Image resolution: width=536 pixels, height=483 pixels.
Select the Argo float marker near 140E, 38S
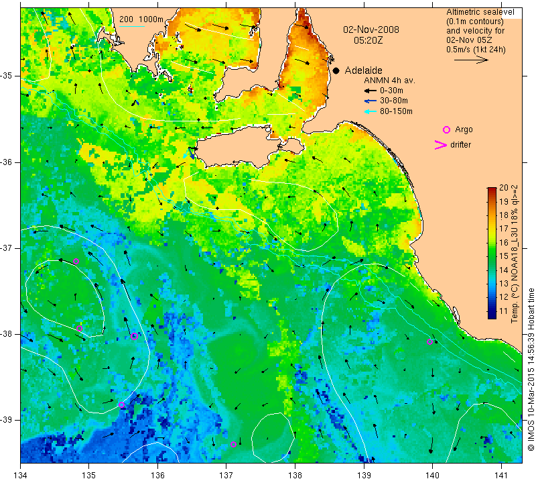pos(429,341)
